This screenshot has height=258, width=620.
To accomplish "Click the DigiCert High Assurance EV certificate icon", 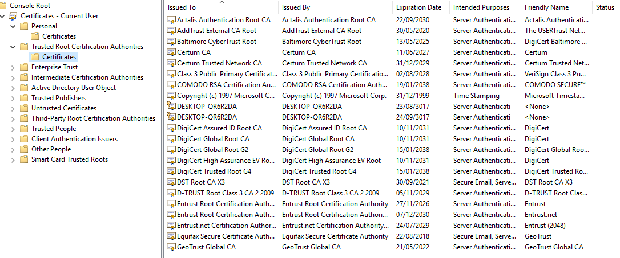I will pyautogui.click(x=171, y=161).
